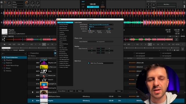Clear the browser search field

25,54
